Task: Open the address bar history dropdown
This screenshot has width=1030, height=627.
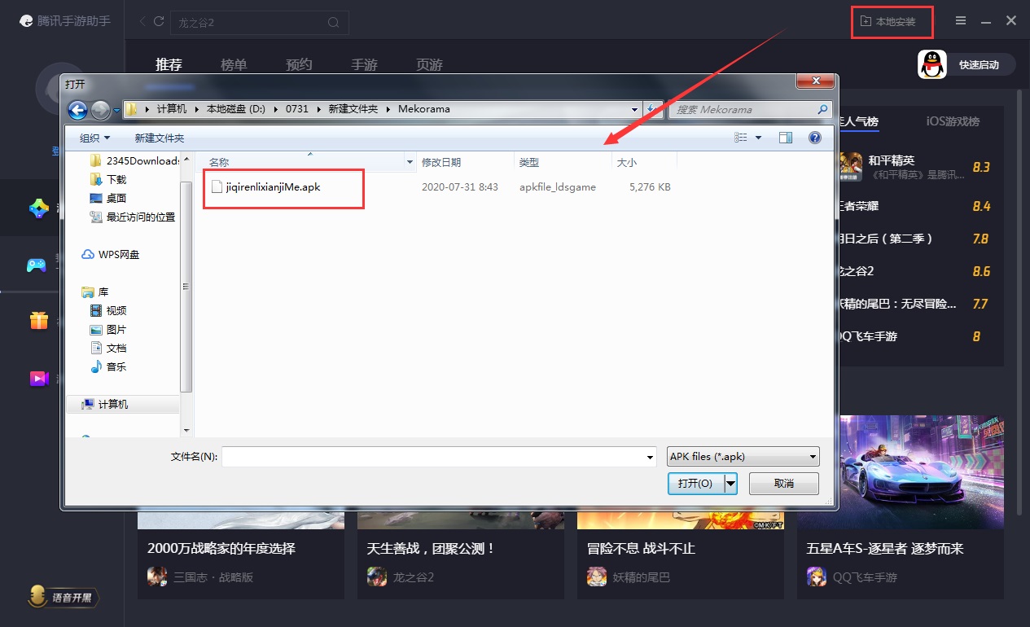Action: (x=634, y=108)
